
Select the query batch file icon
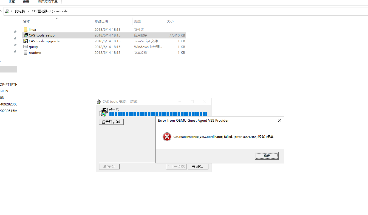click(26, 47)
